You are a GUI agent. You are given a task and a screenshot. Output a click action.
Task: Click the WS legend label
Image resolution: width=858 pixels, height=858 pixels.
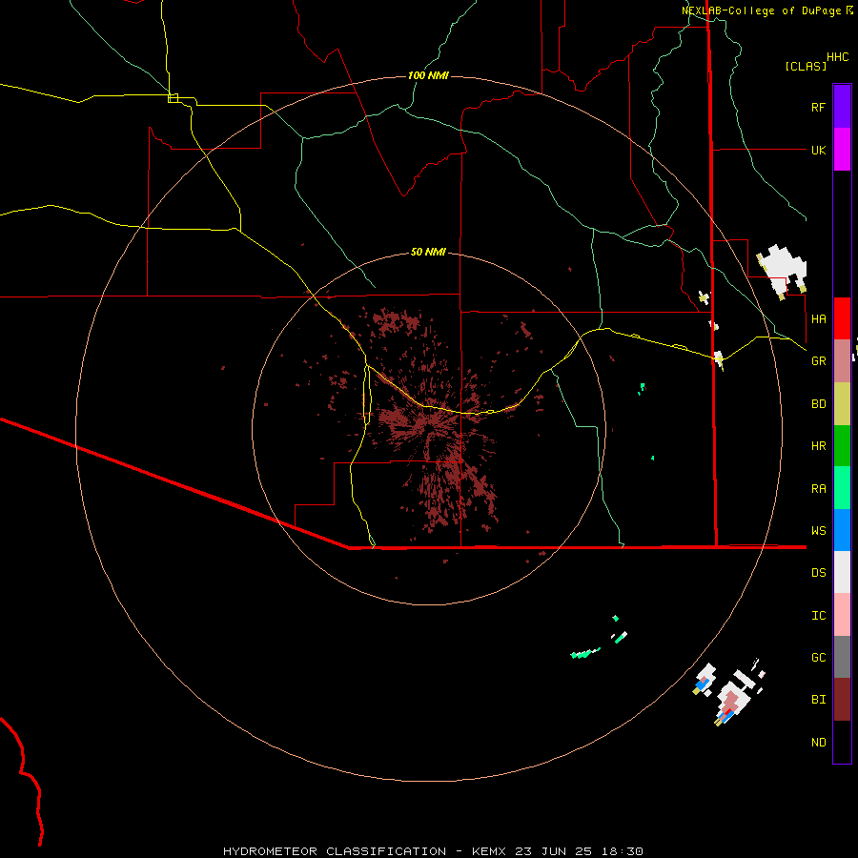[x=818, y=530]
